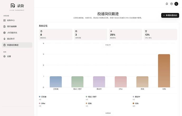Viewport: 182px width, 116px height.
Task: Click the calendar icon above the 3 count
Action: 76,31
